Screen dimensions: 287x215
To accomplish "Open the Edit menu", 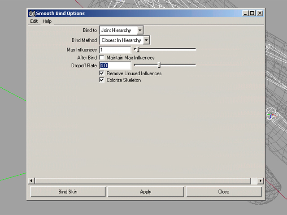I will point(34,21).
